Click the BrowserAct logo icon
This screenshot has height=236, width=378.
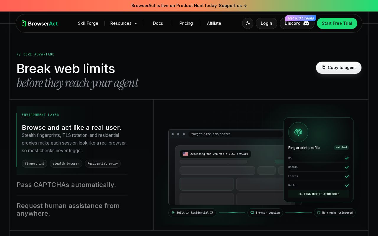[24, 23]
